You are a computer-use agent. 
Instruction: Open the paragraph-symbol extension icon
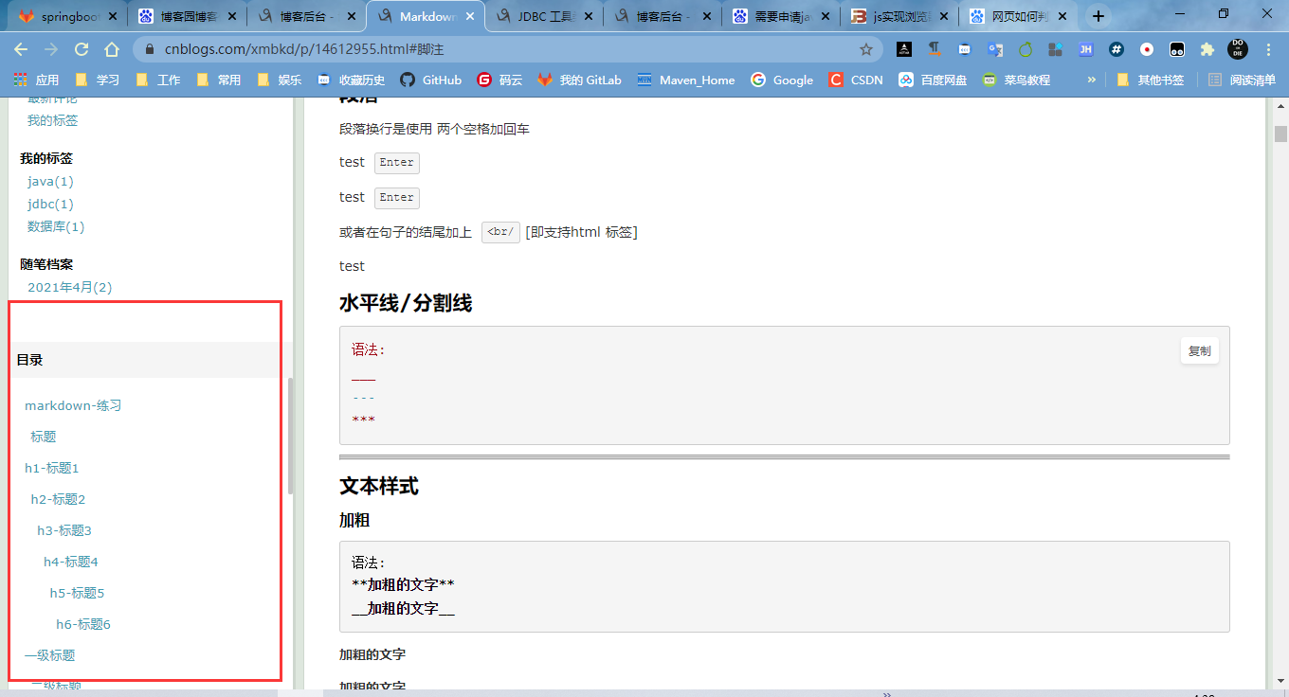[934, 49]
